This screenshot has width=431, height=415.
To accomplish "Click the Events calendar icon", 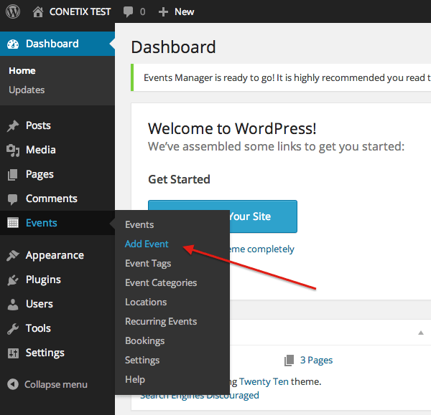I will [13, 223].
